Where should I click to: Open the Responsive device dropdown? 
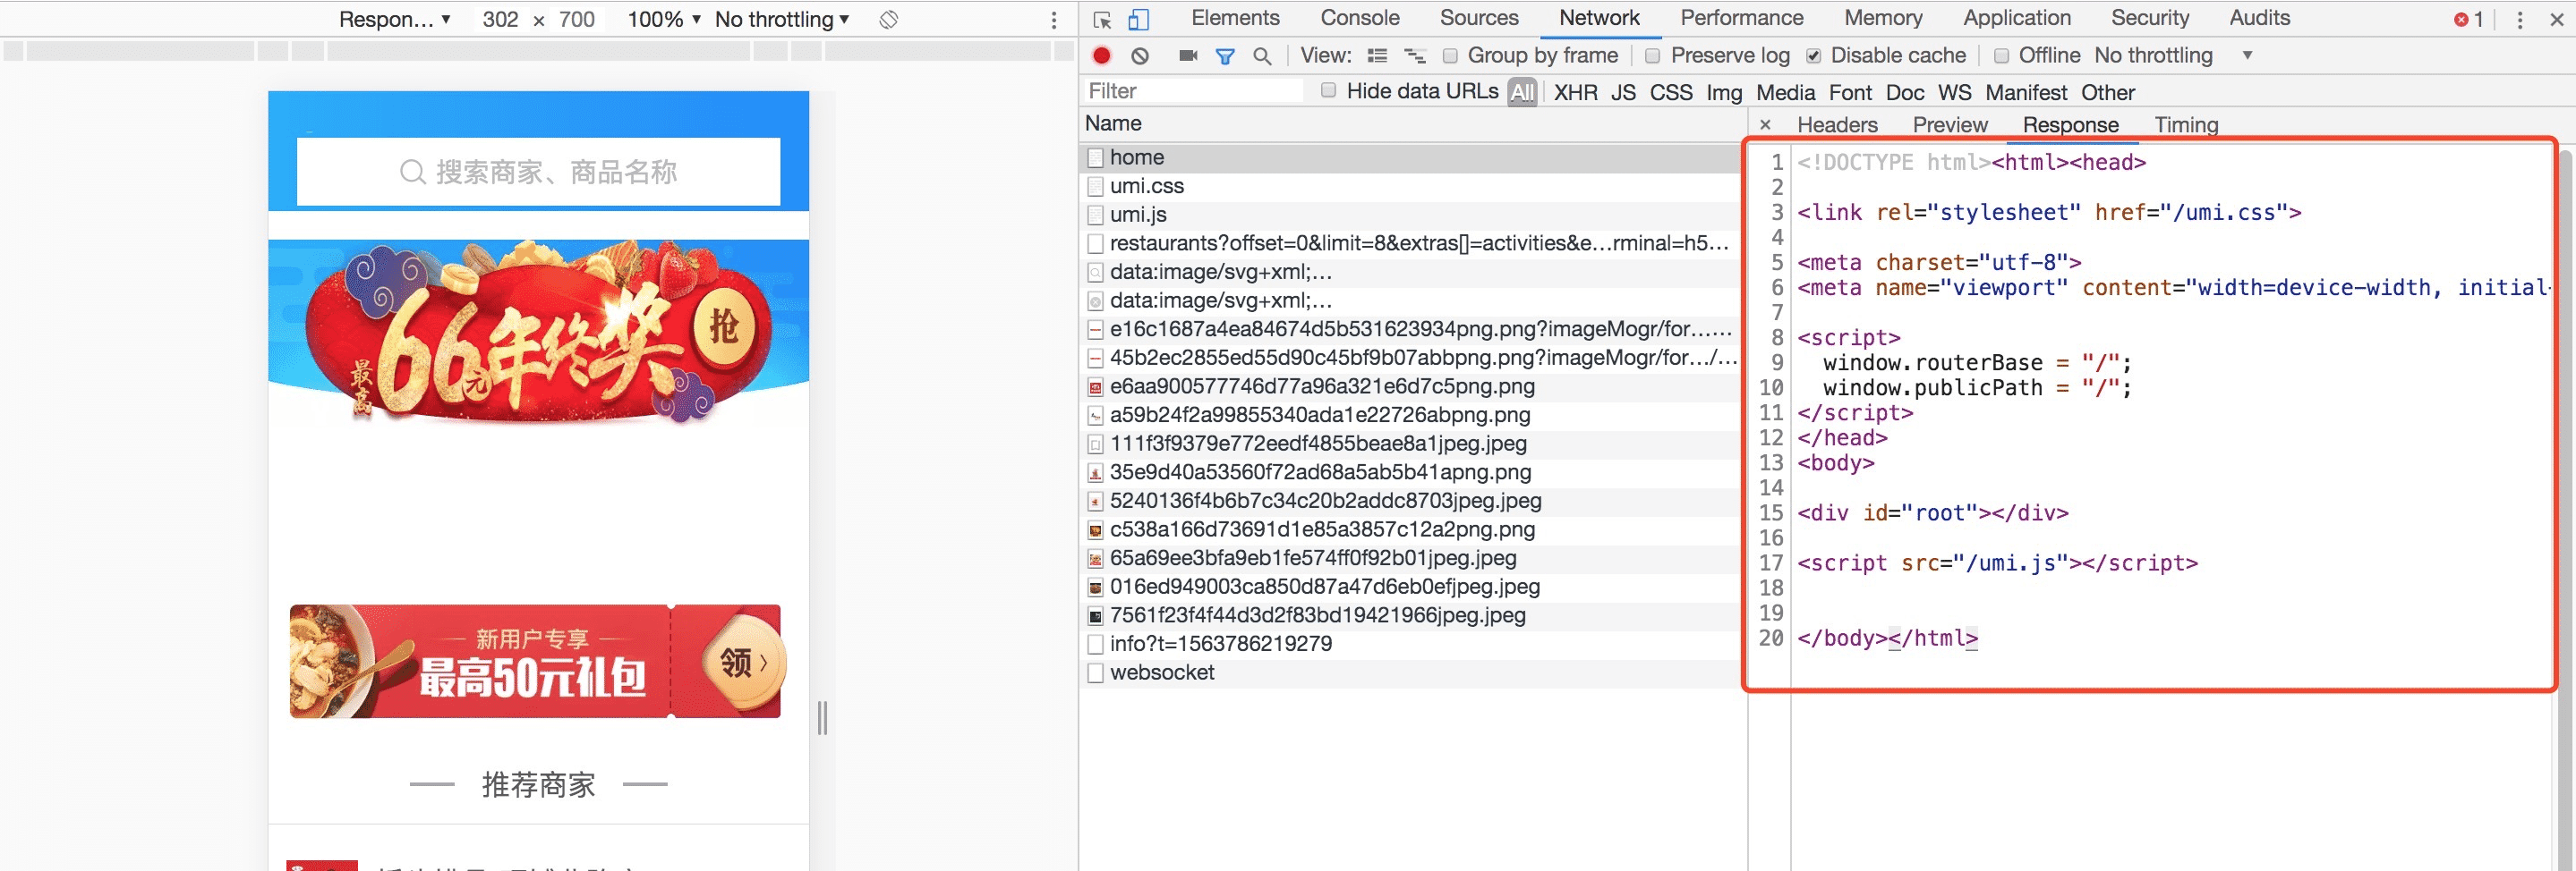click(x=394, y=18)
